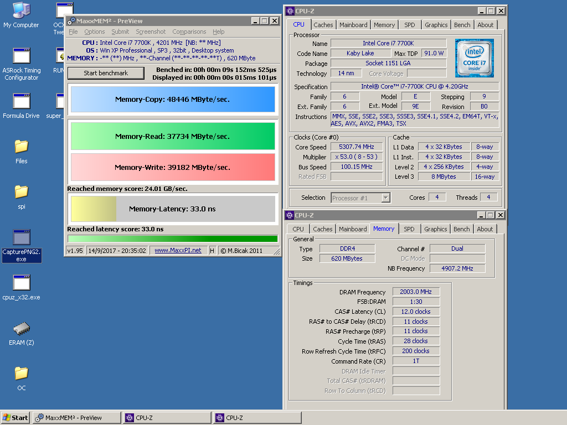
Task: Click the Multiplier x 53.0 value field
Action: 357,157
